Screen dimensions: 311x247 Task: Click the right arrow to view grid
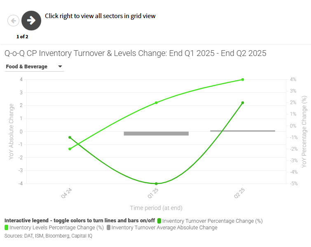coord(31,21)
